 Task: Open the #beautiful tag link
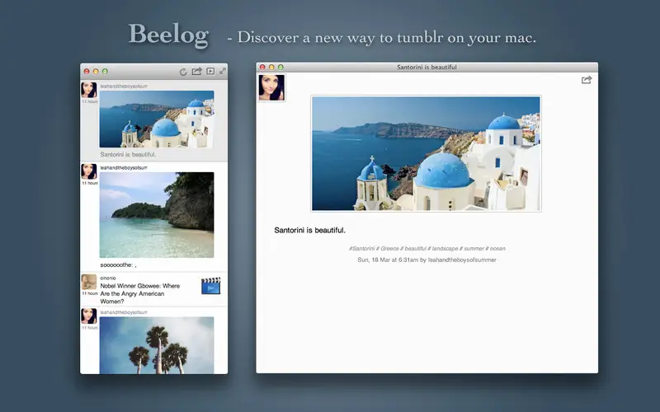click(x=413, y=249)
